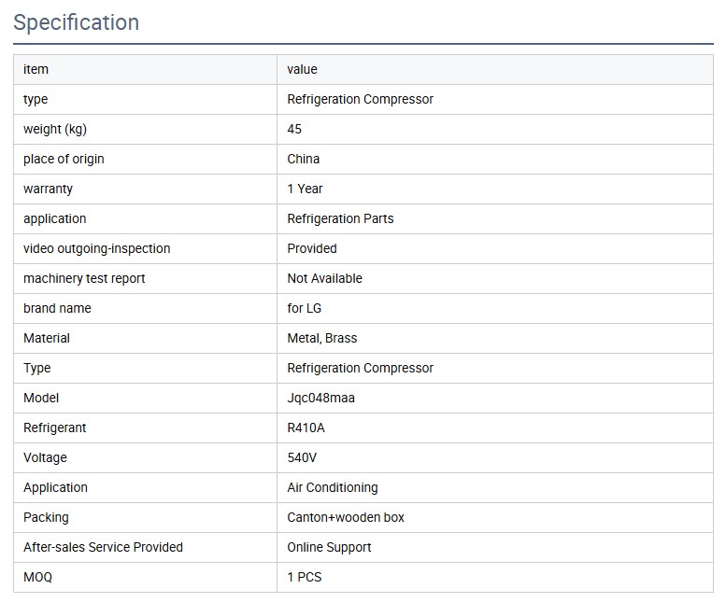Click the 'Canton+wooden box' packing value
Screen dimensions: 726x603
(x=346, y=517)
